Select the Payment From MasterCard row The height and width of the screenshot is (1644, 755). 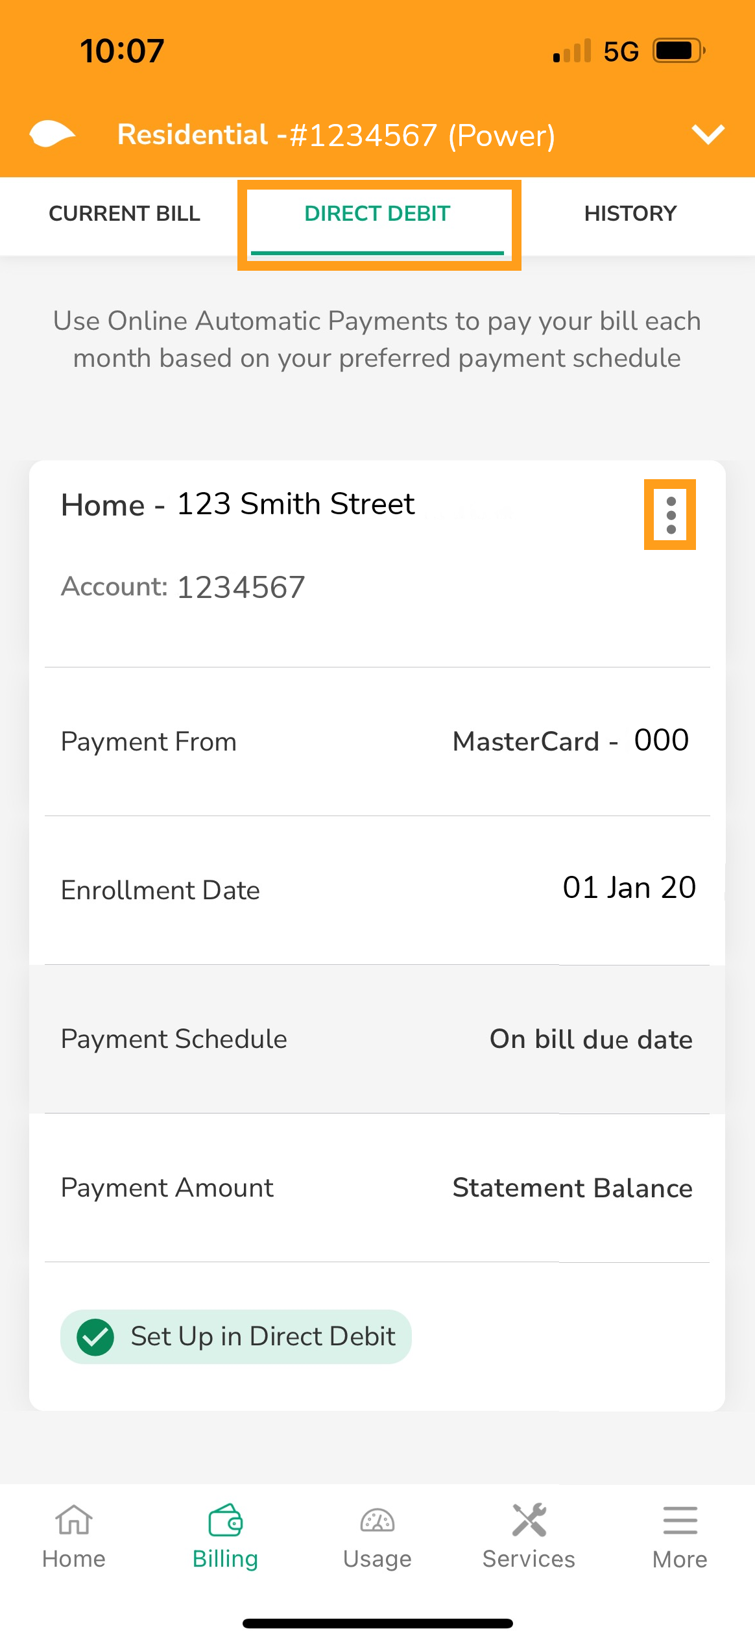tap(377, 741)
